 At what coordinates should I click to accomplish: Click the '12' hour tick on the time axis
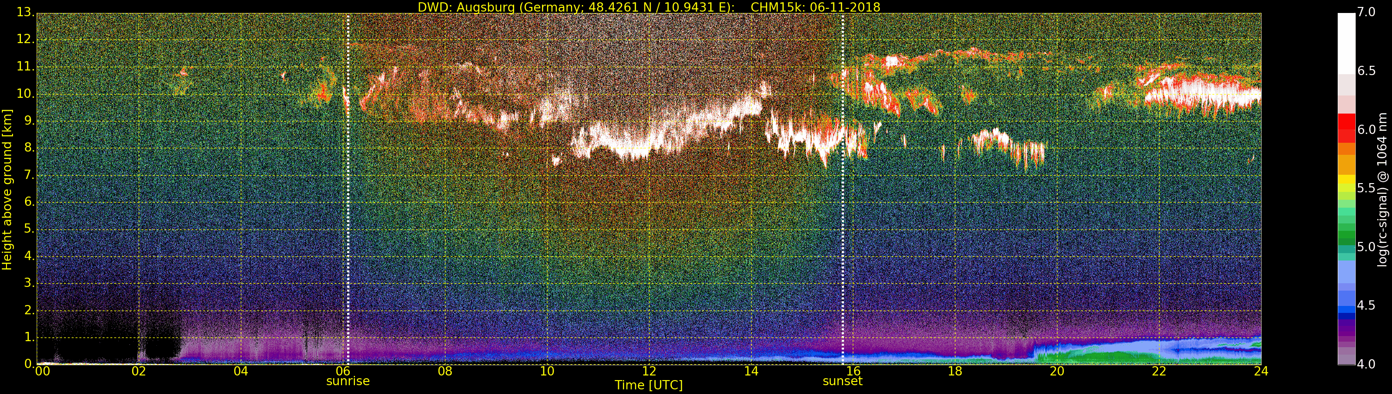pyautogui.click(x=649, y=371)
